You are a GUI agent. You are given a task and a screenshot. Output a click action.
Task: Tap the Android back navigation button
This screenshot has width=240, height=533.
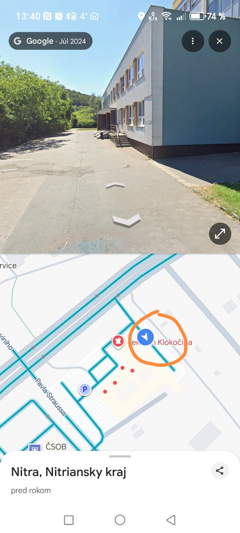[171, 520]
